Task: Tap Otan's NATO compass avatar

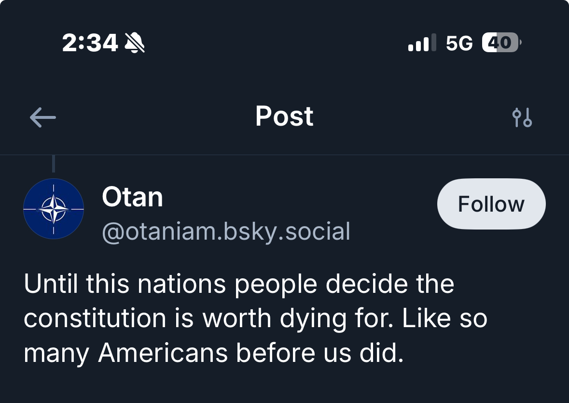Action: click(x=54, y=209)
